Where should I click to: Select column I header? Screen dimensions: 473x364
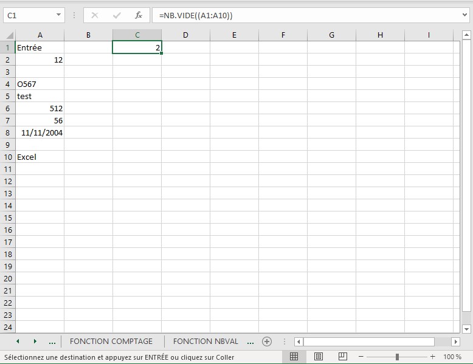[x=429, y=35]
